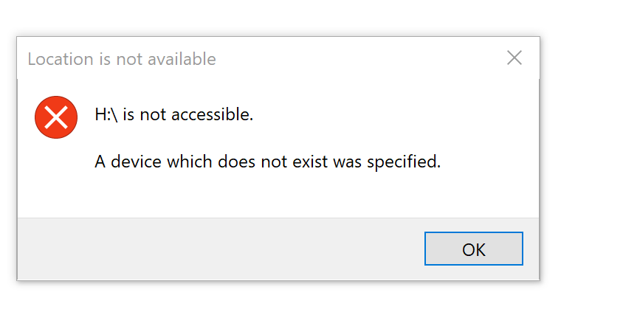This screenshot has width=623, height=329.
Task: Click the word 'device' in the error message
Action: (x=131, y=162)
